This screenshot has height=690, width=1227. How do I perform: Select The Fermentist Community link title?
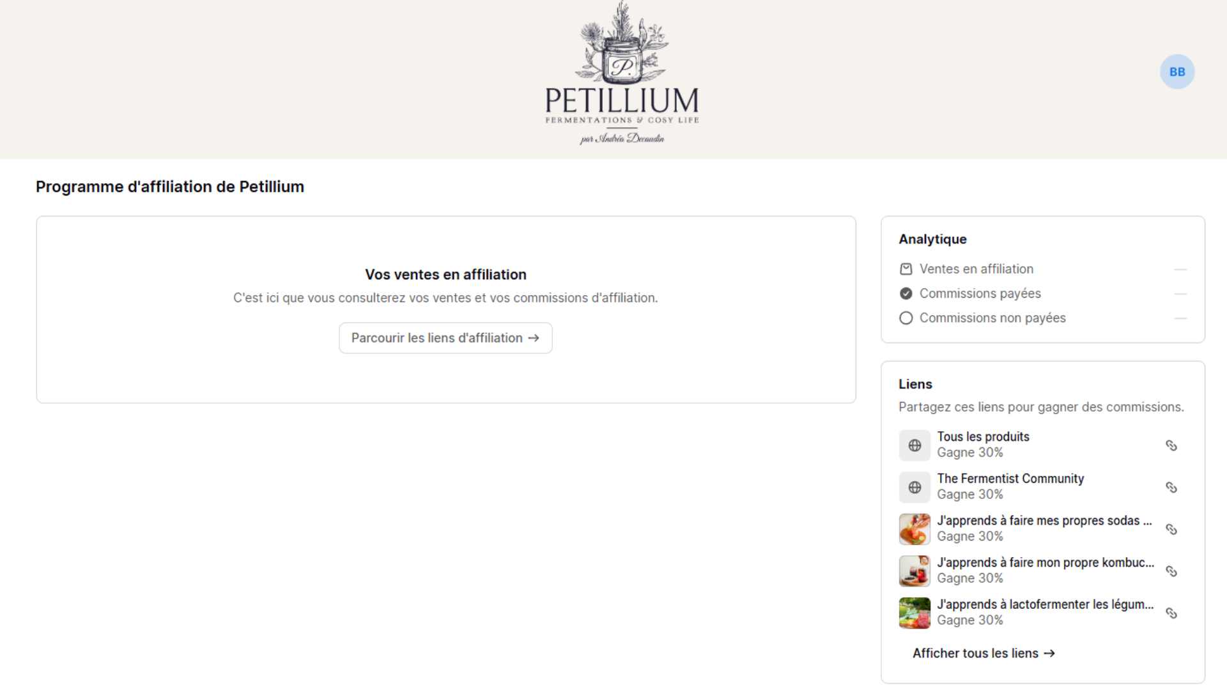click(x=1010, y=479)
